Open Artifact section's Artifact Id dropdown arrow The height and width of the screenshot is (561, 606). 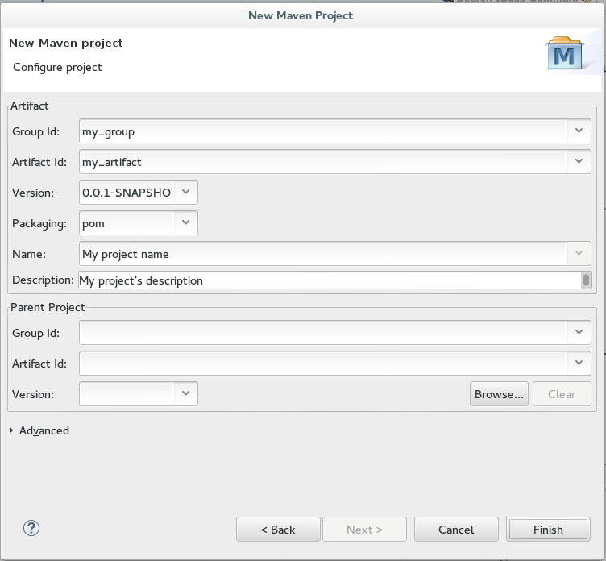point(579,161)
